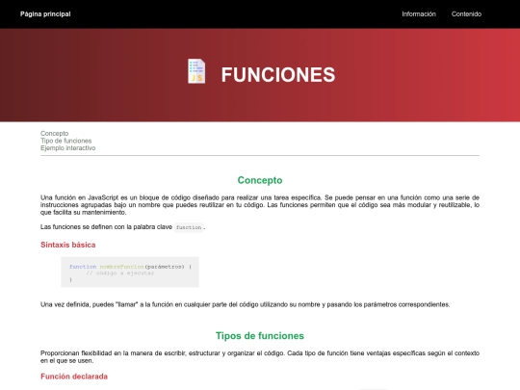Click the Sintaxis básica subheading
Viewport: 520px width, 390px height.
click(68, 245)
